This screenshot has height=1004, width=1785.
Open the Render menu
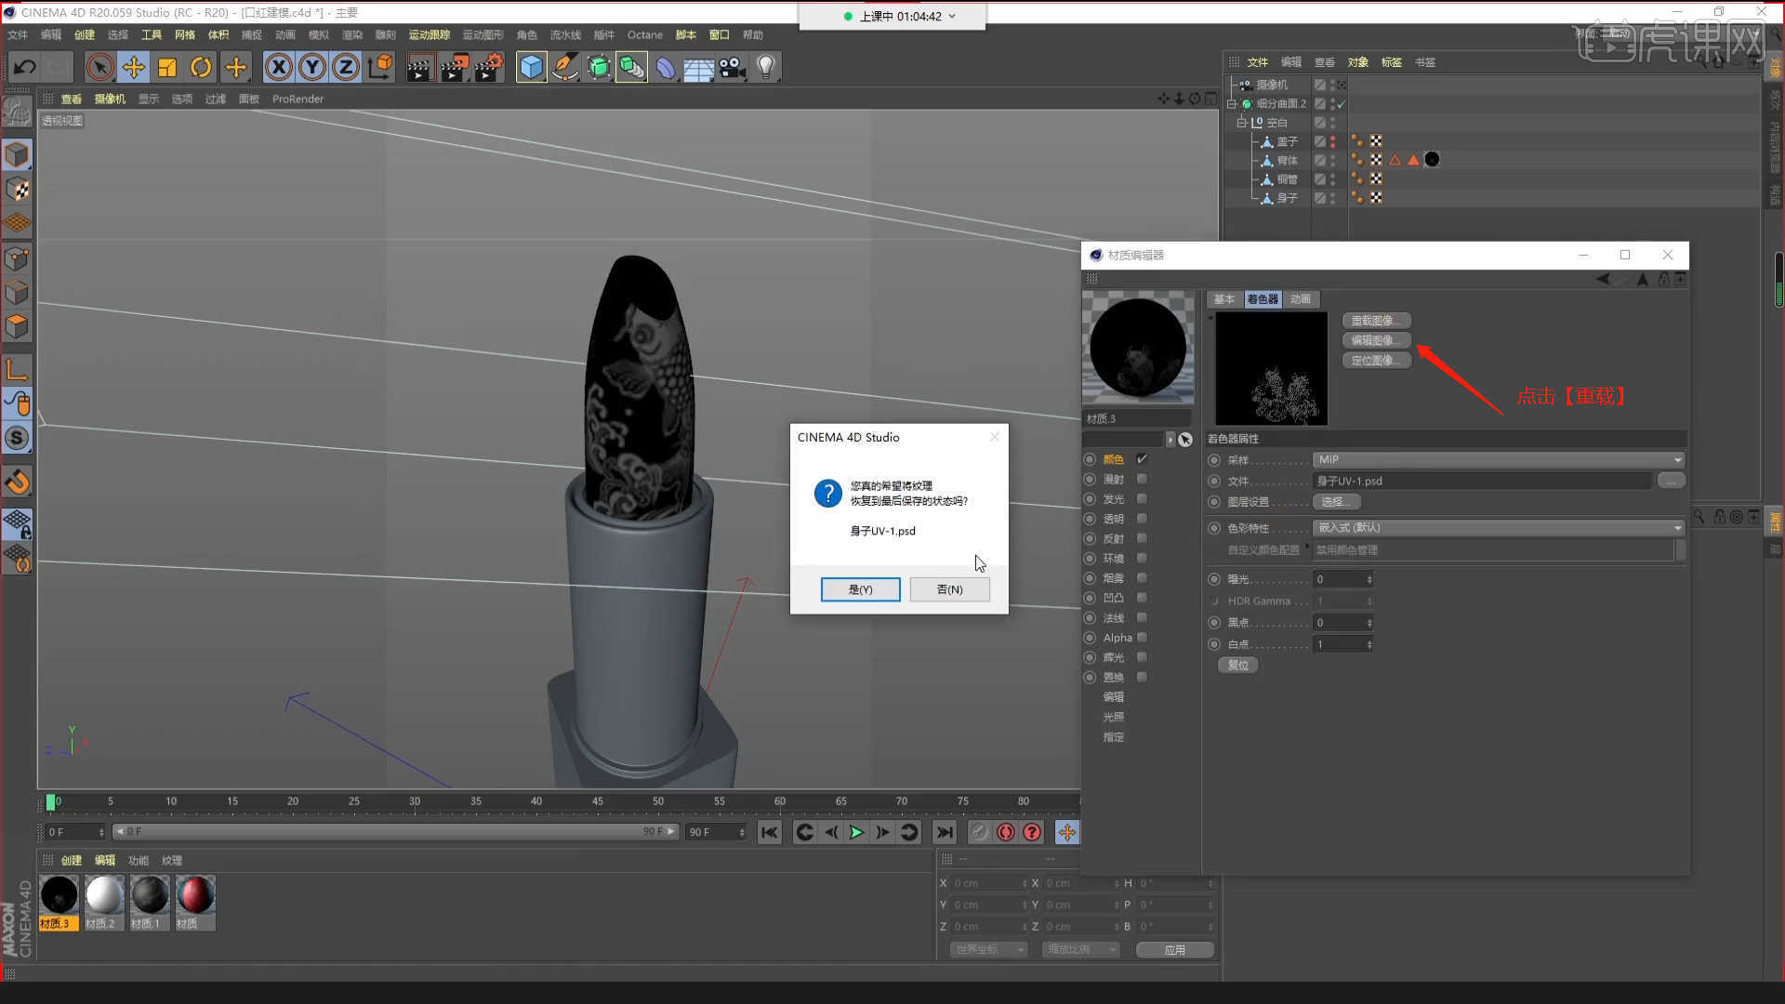352,35
